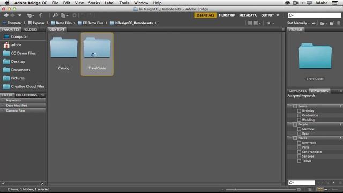This screenshot has width=343, height=193.
Task: Switch to the Metadata panel tab
Action: [298, 91]
